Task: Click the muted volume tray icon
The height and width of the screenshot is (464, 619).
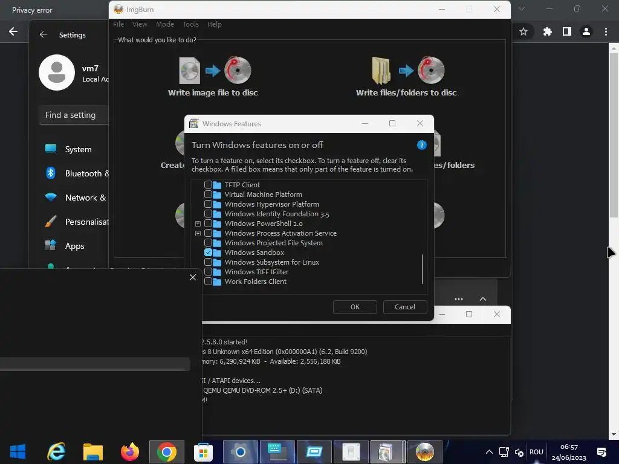Action: (519, 452)
